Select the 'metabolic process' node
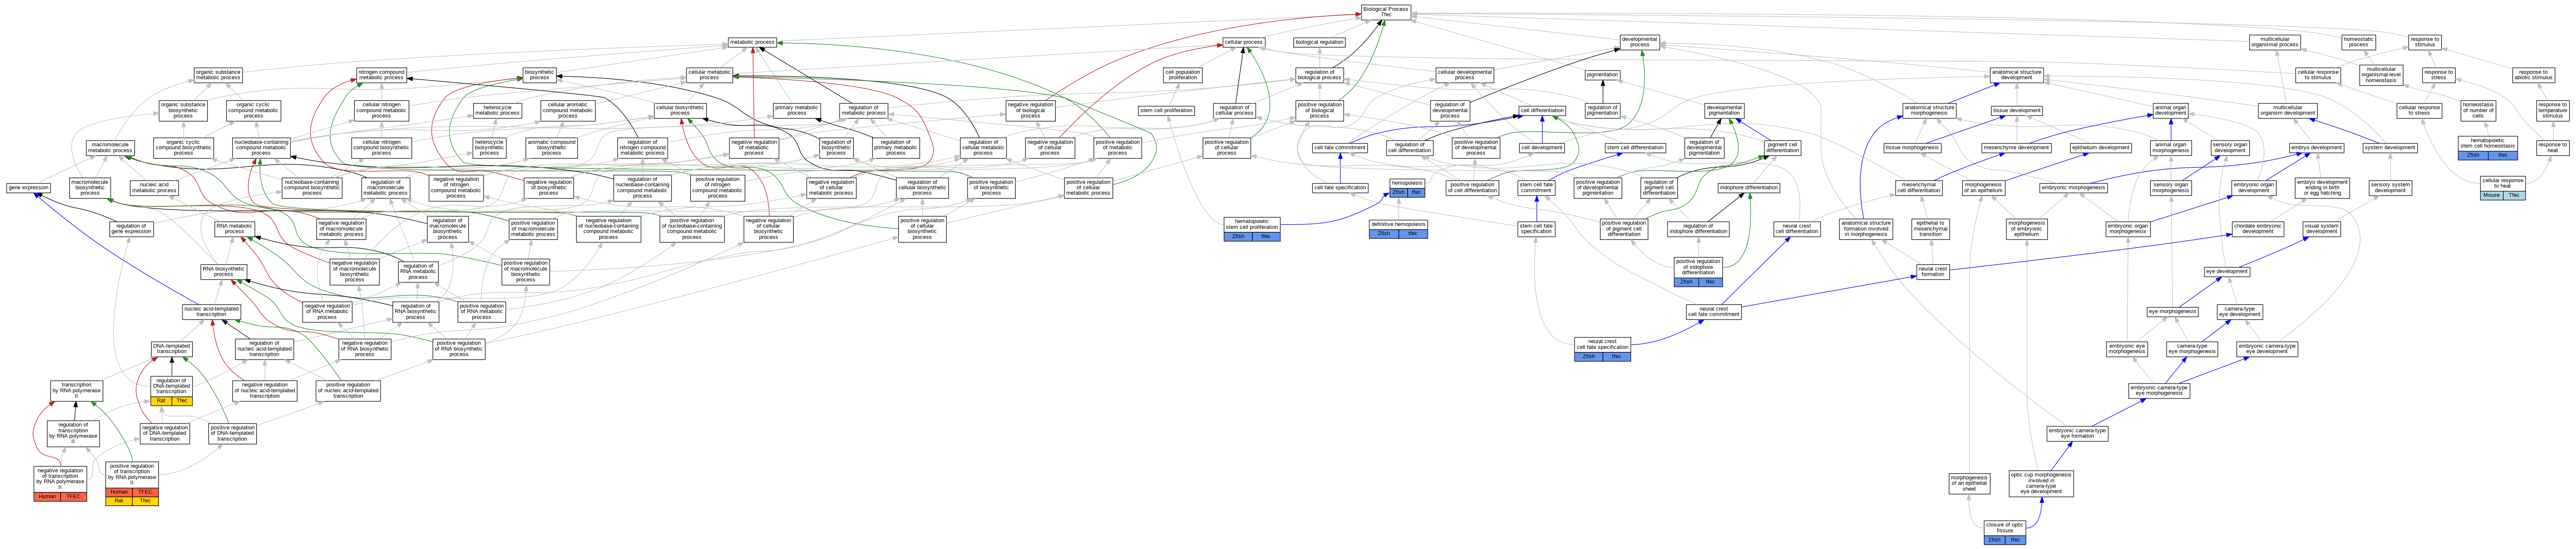This screenshot has height=549, width=2576. point(752,42)
